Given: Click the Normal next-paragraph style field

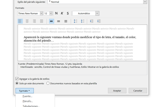Looking at the screenshot, I should coord(95,2).
